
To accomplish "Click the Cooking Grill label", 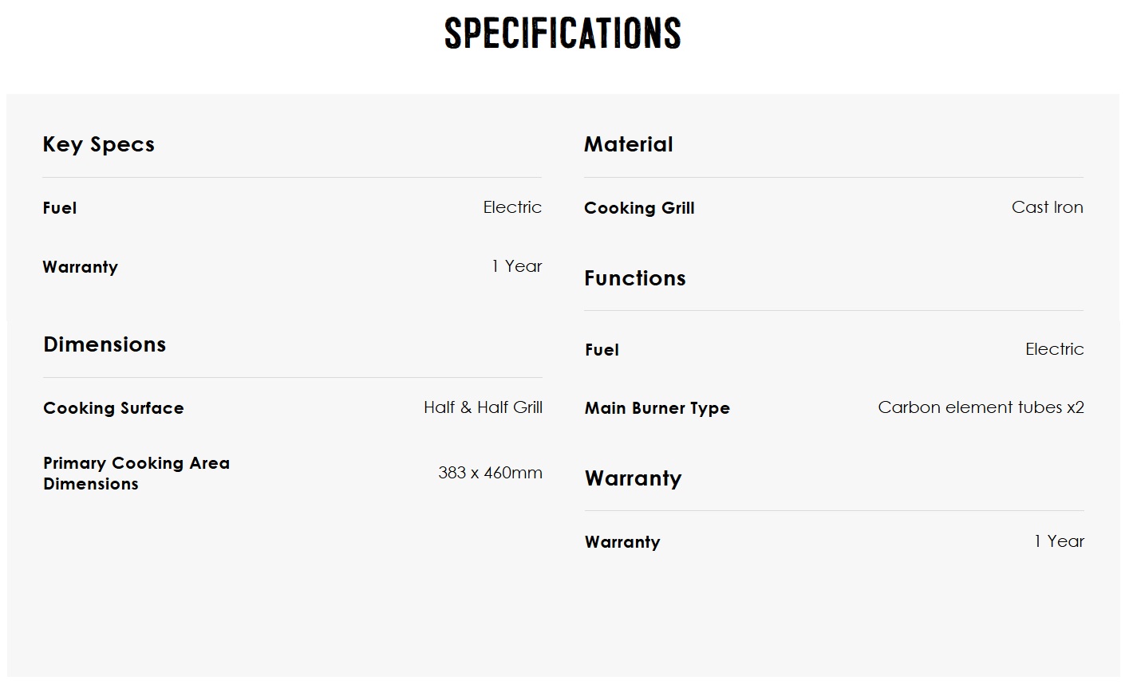I will coord(640,208).
